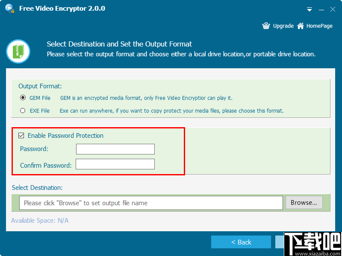
Task: Select the EXE File radio button
Action: 23,111
